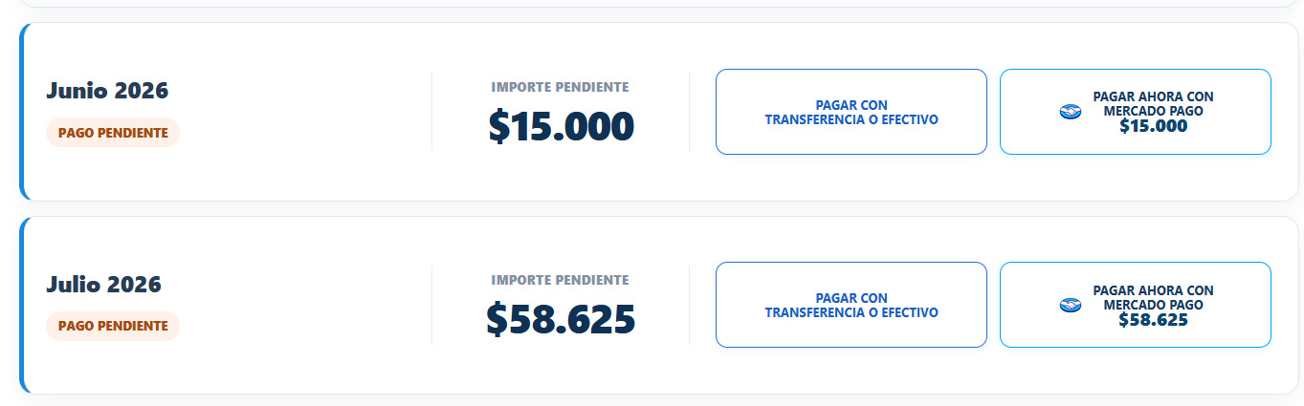Click the divider between Julio 2026 and its amount
The width and height of the screenshot is (1304, 406).
(431, 305)
